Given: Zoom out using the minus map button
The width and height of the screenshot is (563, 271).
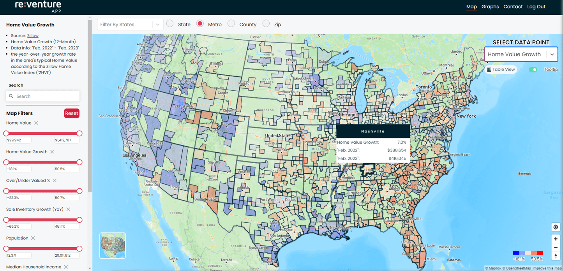Looking at the screenshot, I should 556,247.
